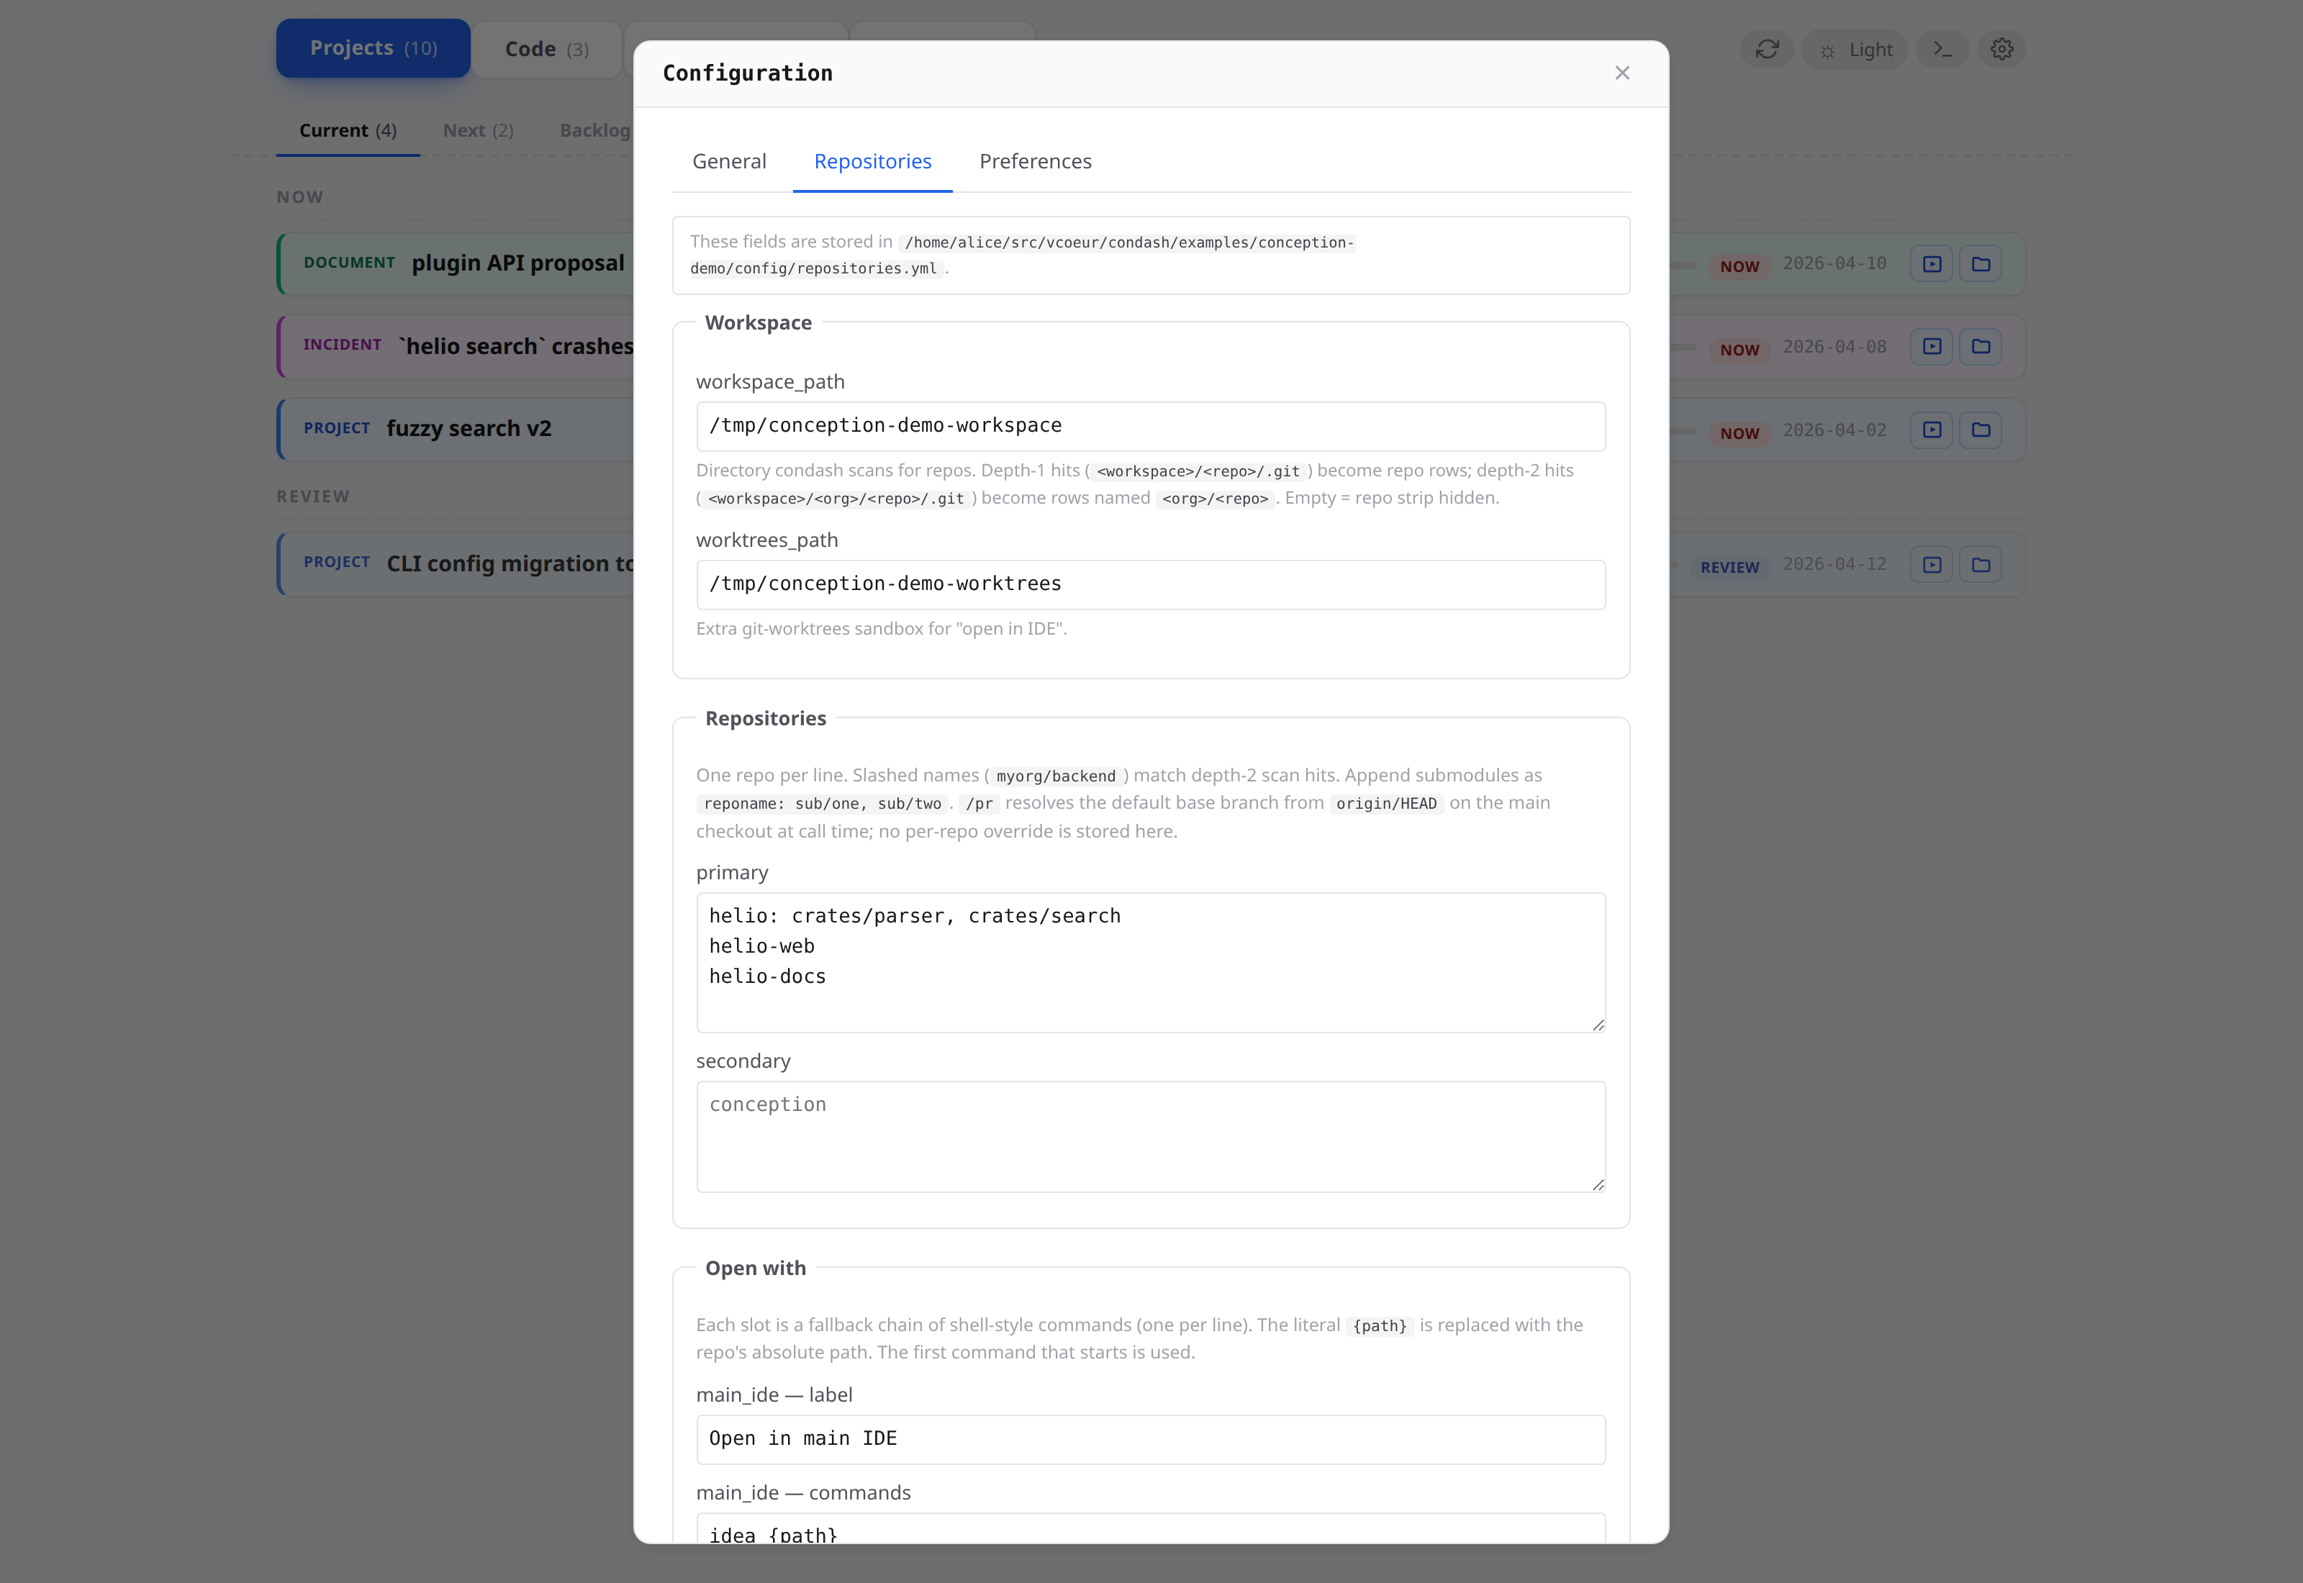Click the play icon on the 2026-04-10 row

(1931, 263)
